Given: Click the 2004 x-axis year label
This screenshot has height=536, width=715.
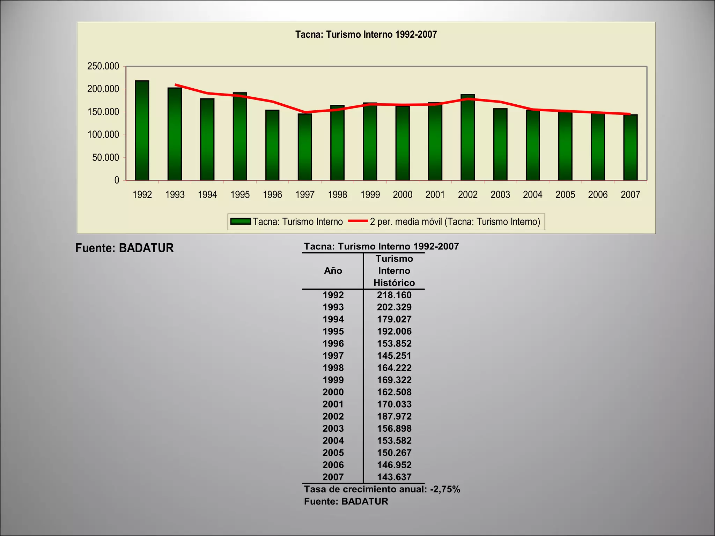Looking at the screenshot, I should tap(532, 195).
